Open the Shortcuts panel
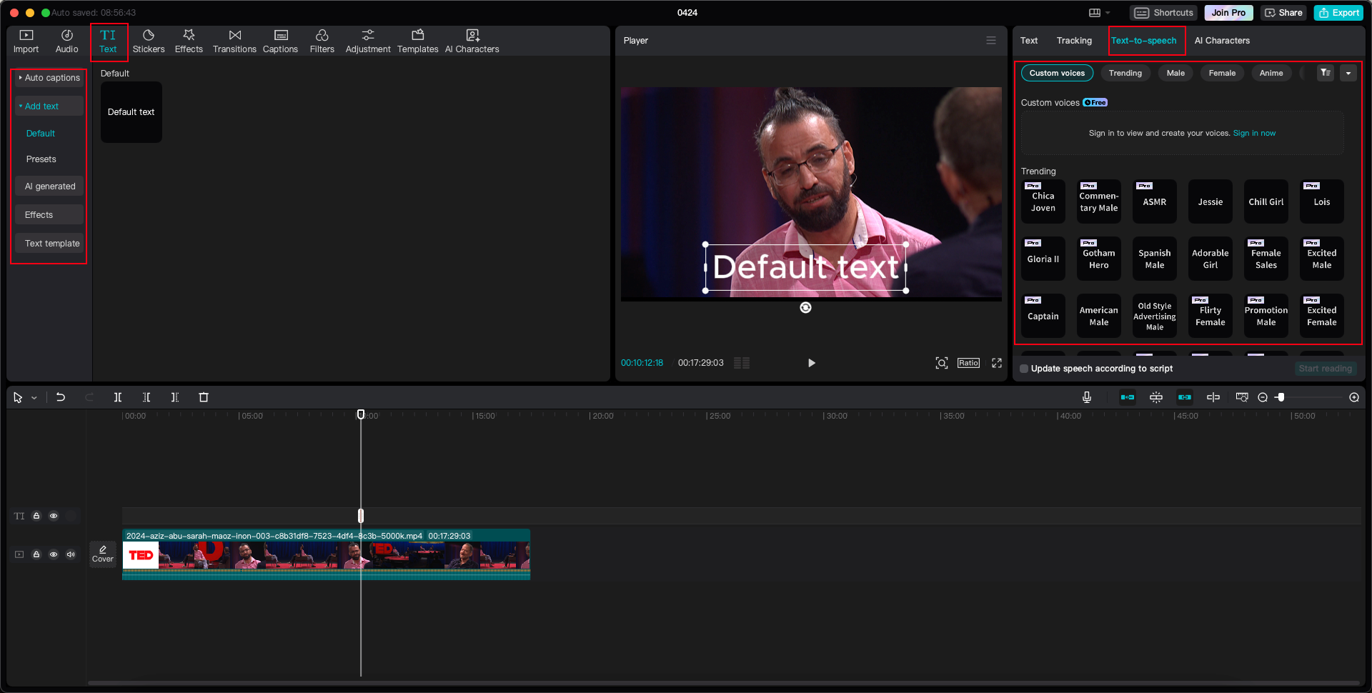This screenshot has width=1372, height=693. (x=1163, y=13)
